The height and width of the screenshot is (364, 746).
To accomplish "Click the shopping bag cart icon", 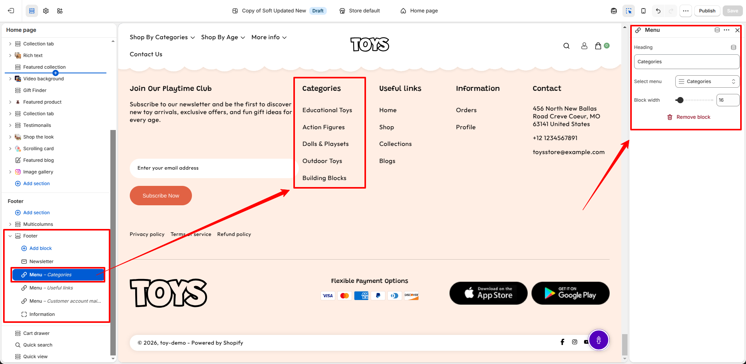I will tap(598, 46).
